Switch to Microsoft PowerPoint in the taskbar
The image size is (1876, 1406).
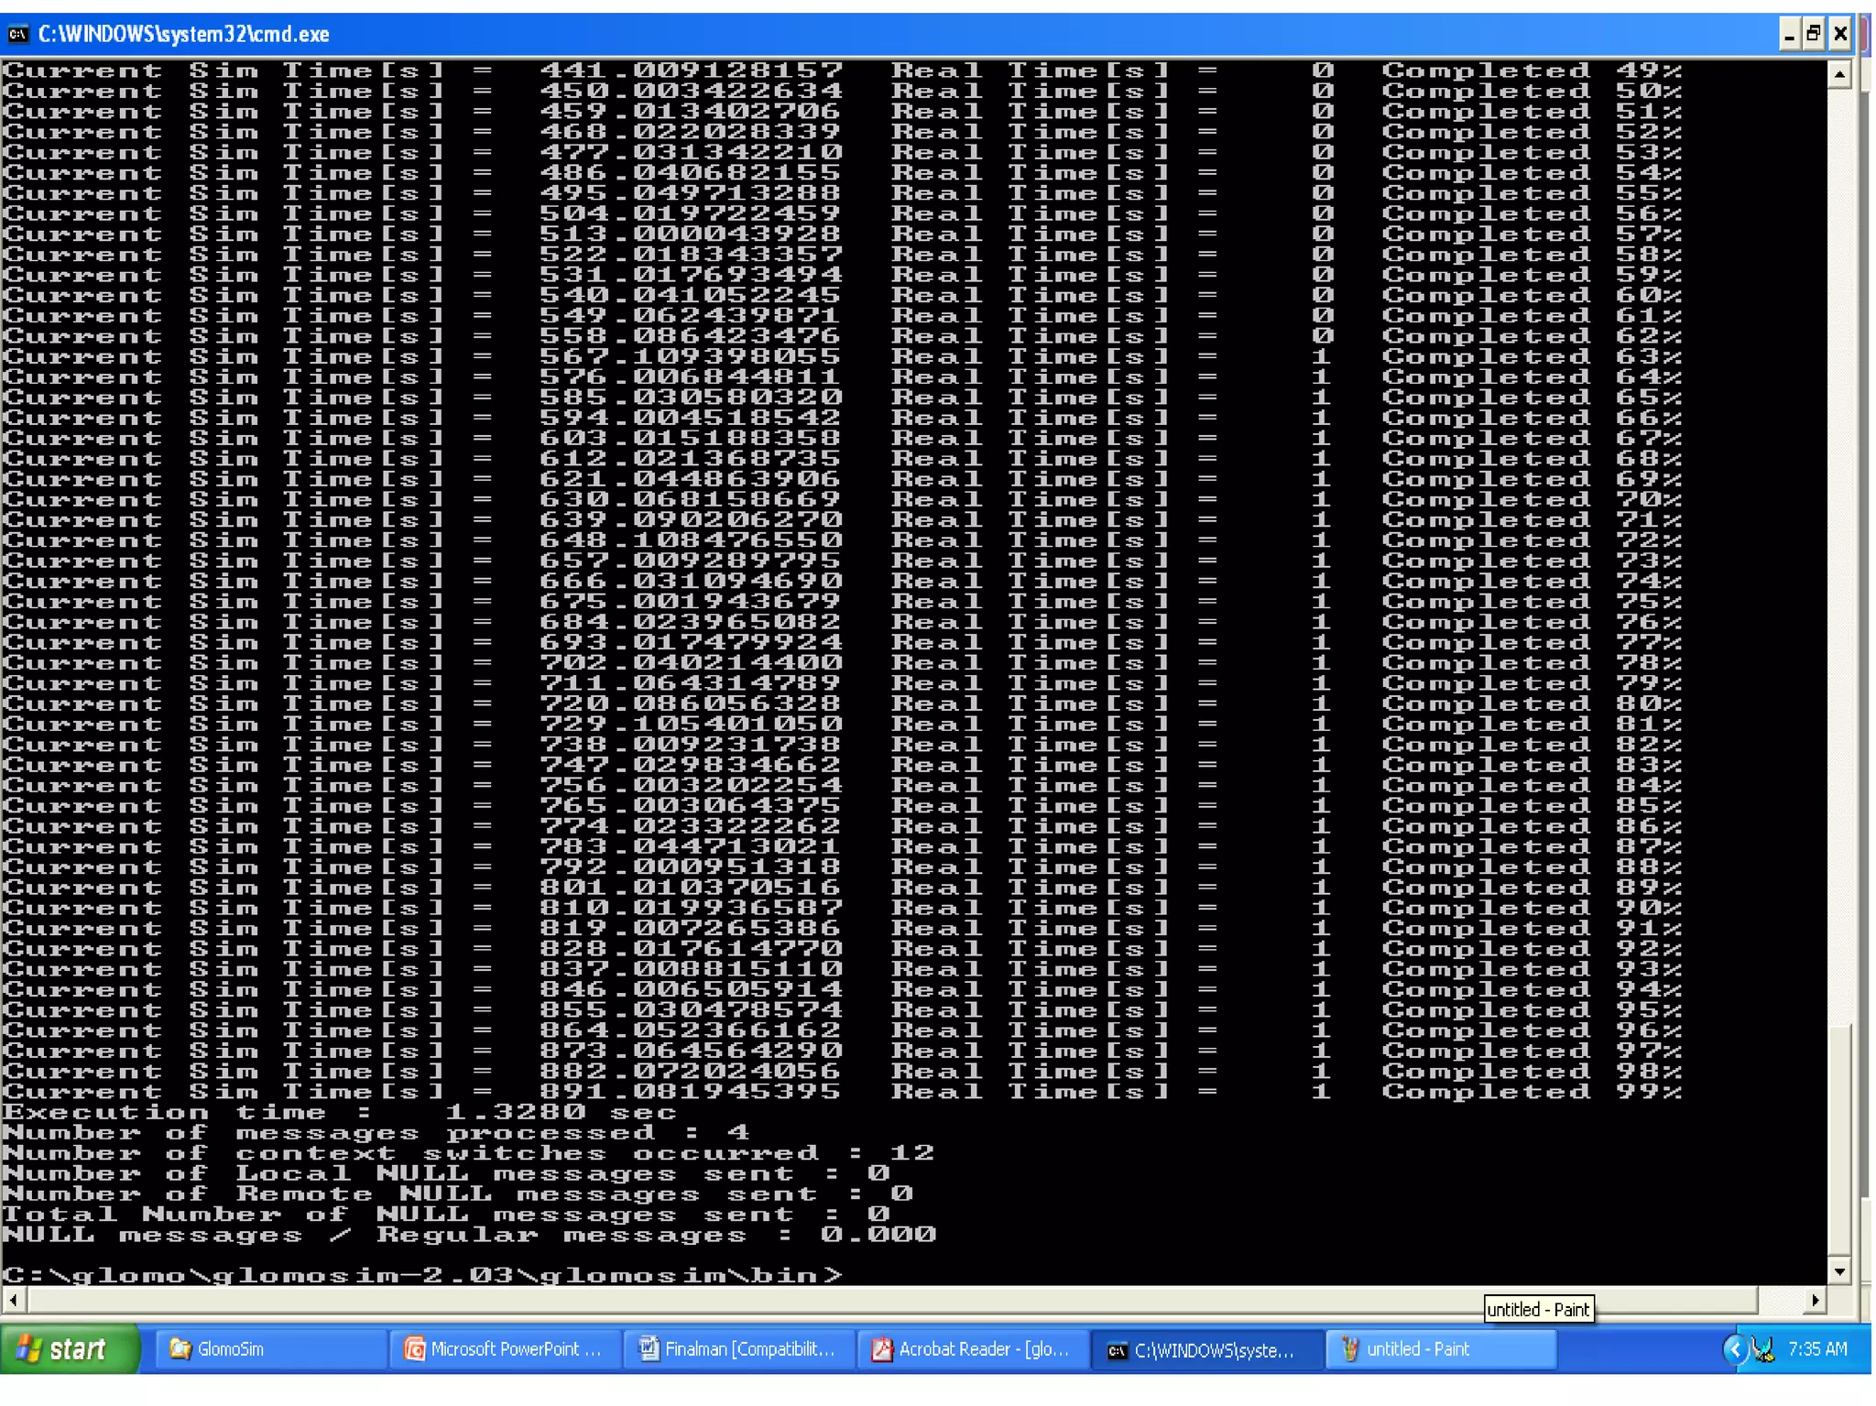point(506,1349)
